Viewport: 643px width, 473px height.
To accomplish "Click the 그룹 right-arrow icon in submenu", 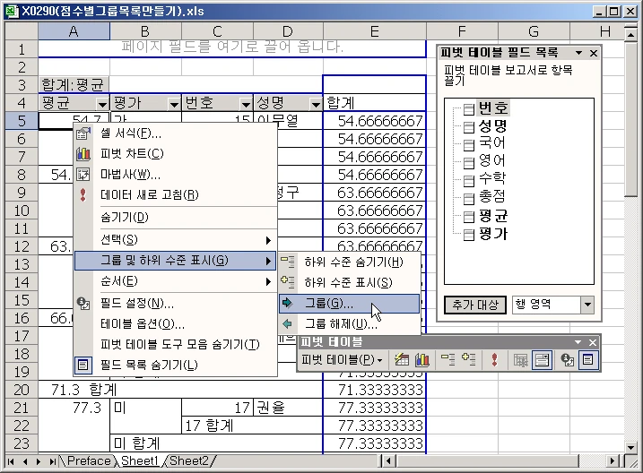I will [x=288, y=303].
